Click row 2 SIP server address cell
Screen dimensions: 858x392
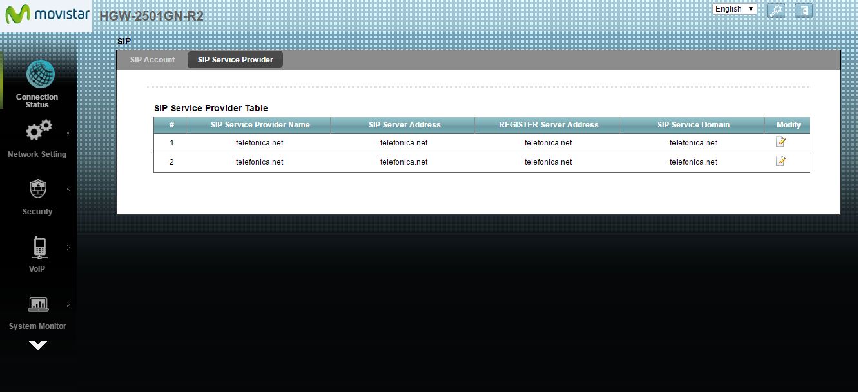(404, 162)
